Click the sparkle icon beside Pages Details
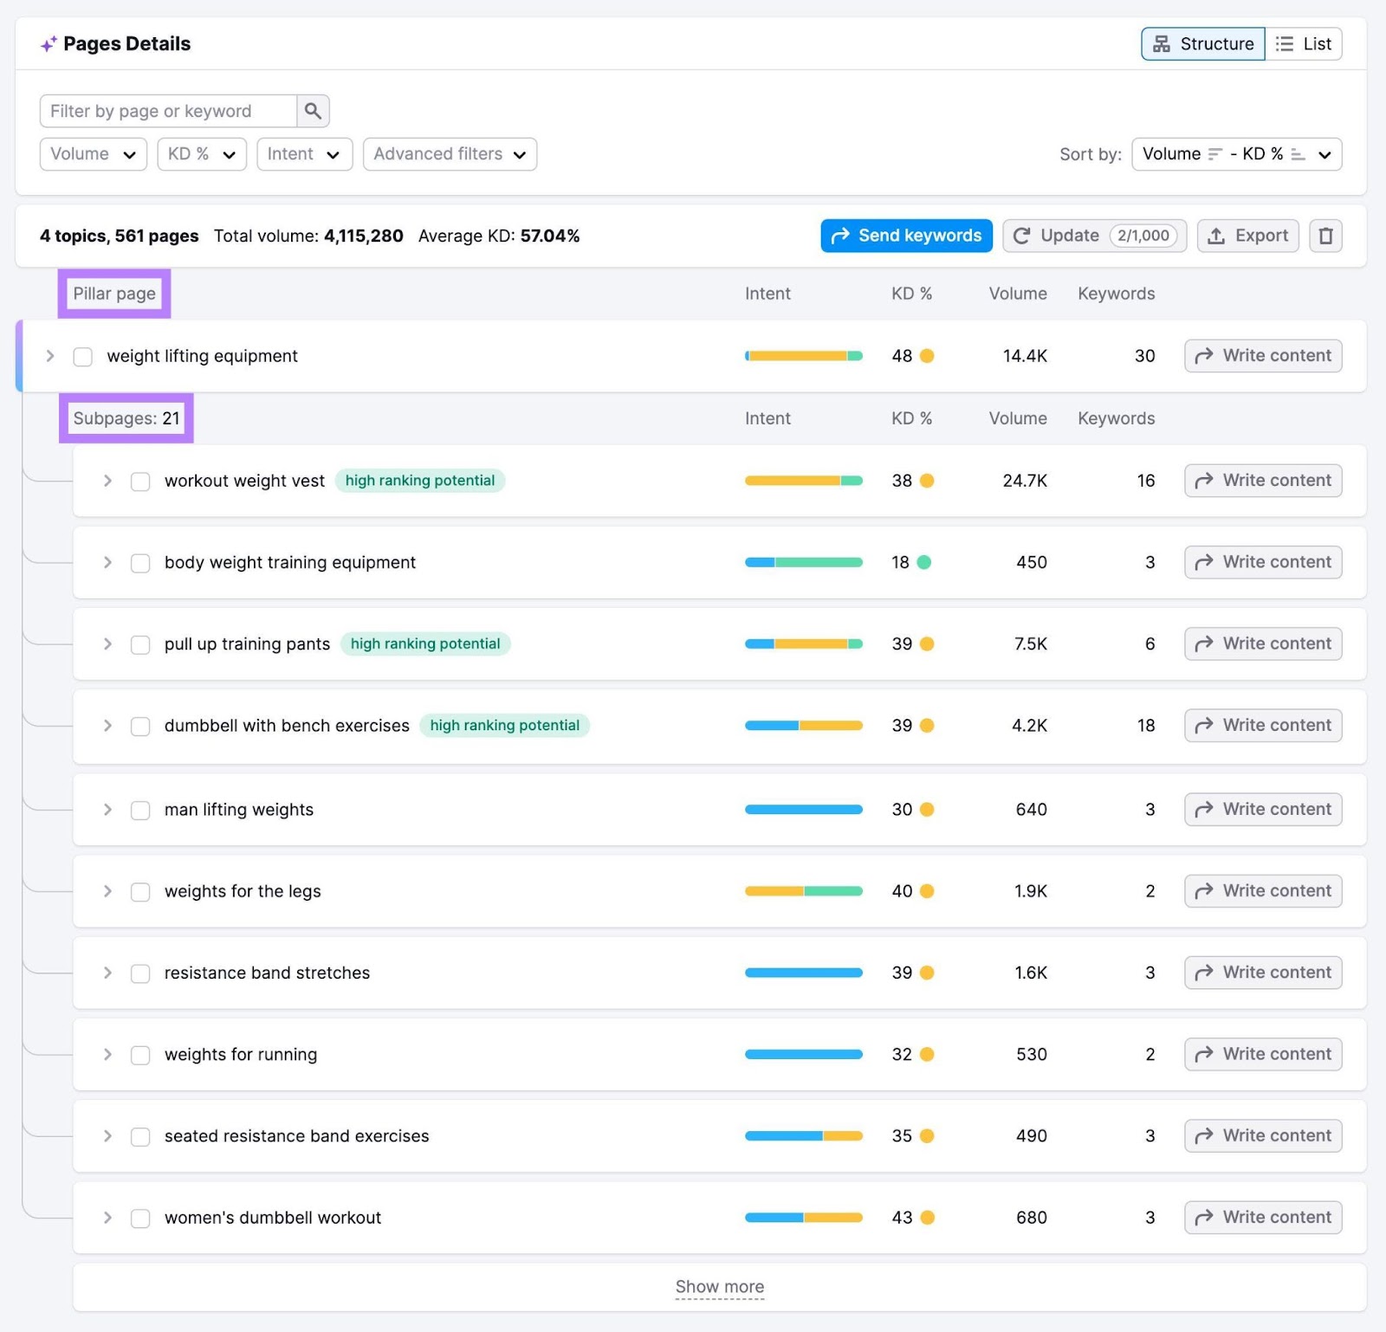1386x1332 pixels. click(48, 43)
